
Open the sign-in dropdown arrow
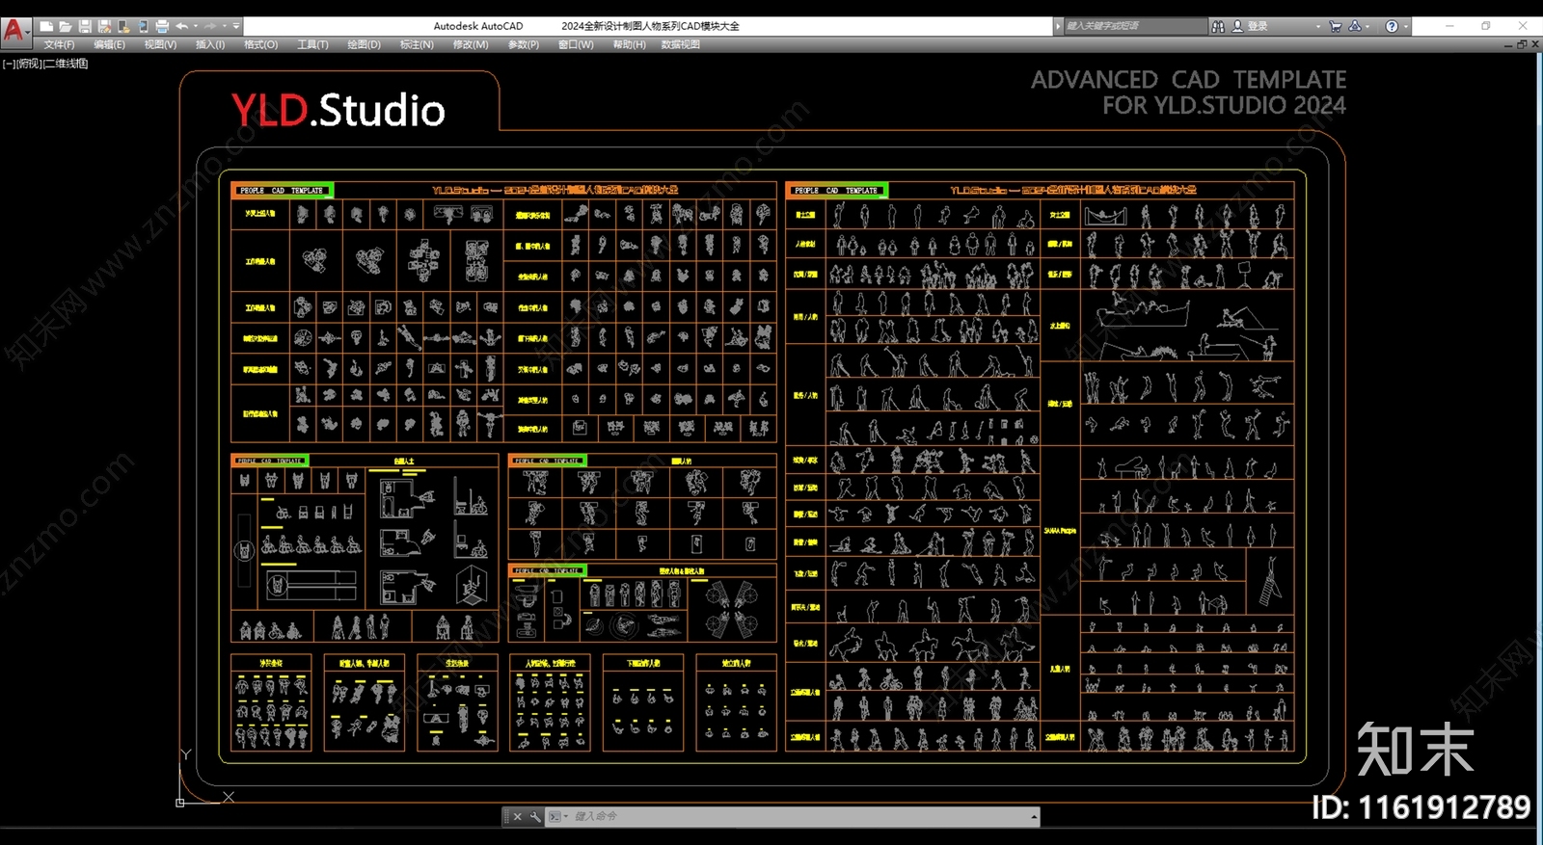(x=1318, y=27)
